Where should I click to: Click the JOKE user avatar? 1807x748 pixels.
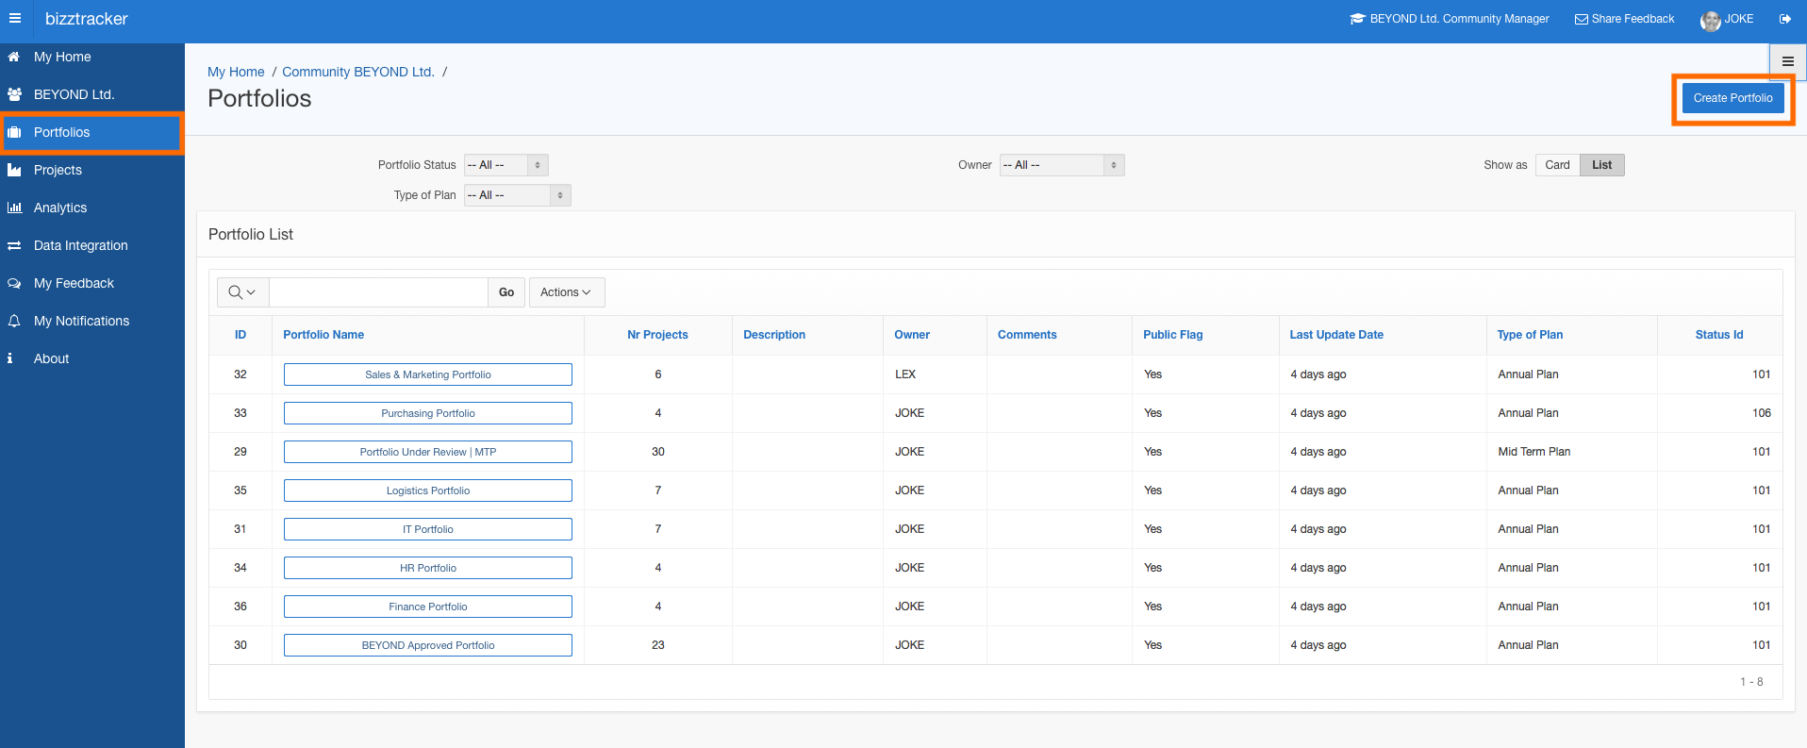(1710, 21)
